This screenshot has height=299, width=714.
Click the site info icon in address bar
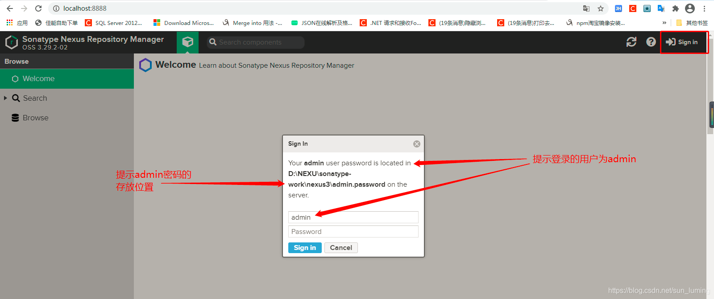pyautogui.click(x=56, y=8)
